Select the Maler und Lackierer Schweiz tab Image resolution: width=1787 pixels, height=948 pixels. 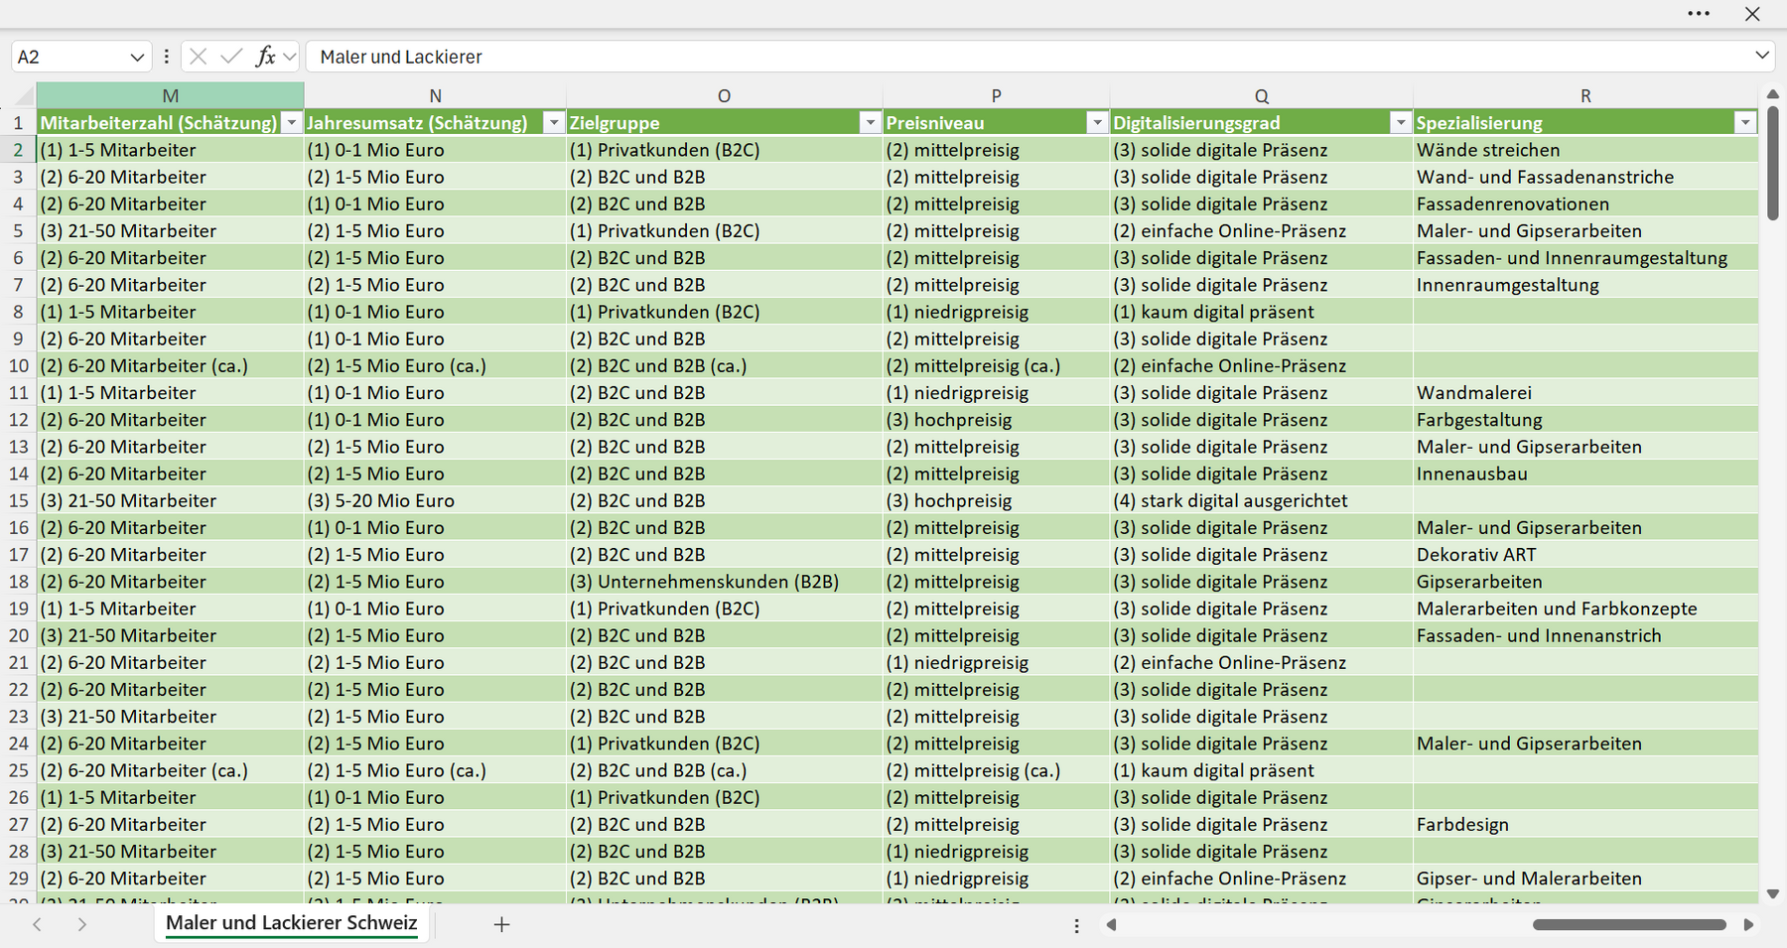pos(292,923)
